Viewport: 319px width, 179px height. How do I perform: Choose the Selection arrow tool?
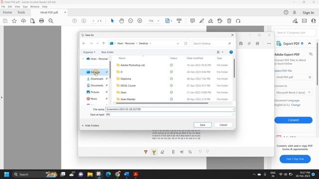112,21
